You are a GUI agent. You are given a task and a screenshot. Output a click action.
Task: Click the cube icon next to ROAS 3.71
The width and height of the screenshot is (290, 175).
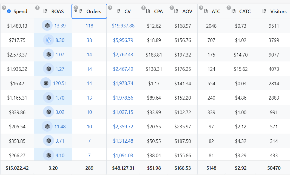coord(49,141)
